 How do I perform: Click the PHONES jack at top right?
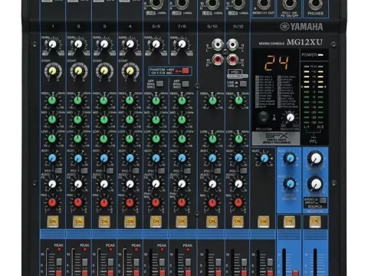pos(315,5)
